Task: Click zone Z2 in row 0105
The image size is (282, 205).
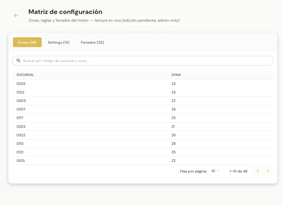Action: point(174,161)
